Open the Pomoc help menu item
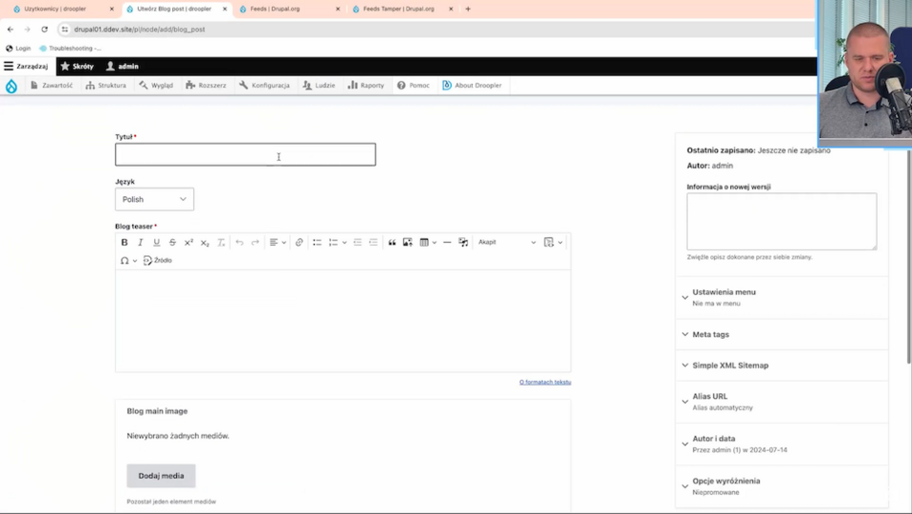 click(x=413, y=85)
